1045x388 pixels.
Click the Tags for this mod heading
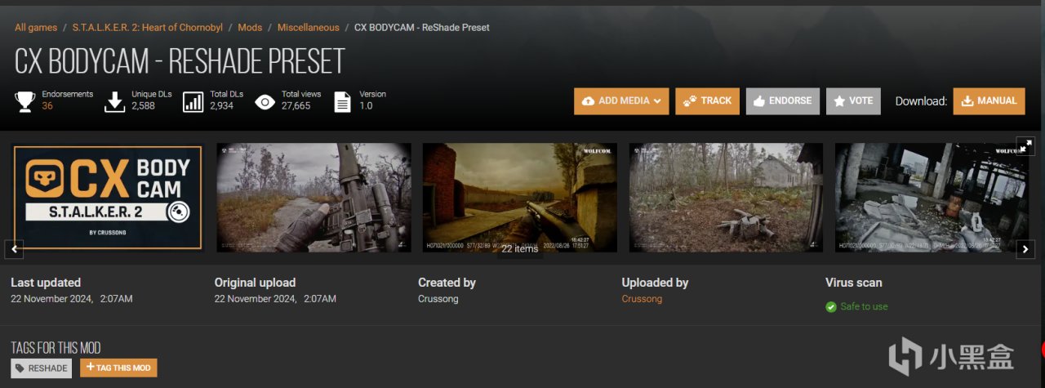tap(56, 348)
